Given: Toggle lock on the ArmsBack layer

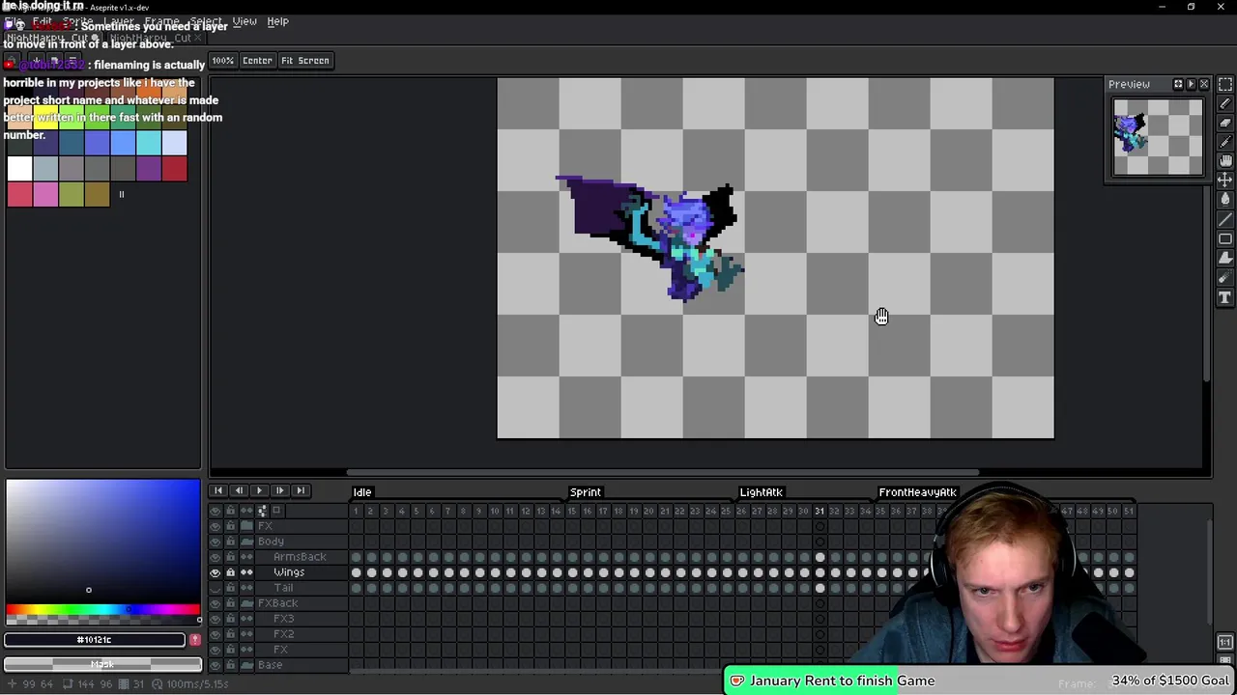Looking at the screenshot, I should [230, 557].
